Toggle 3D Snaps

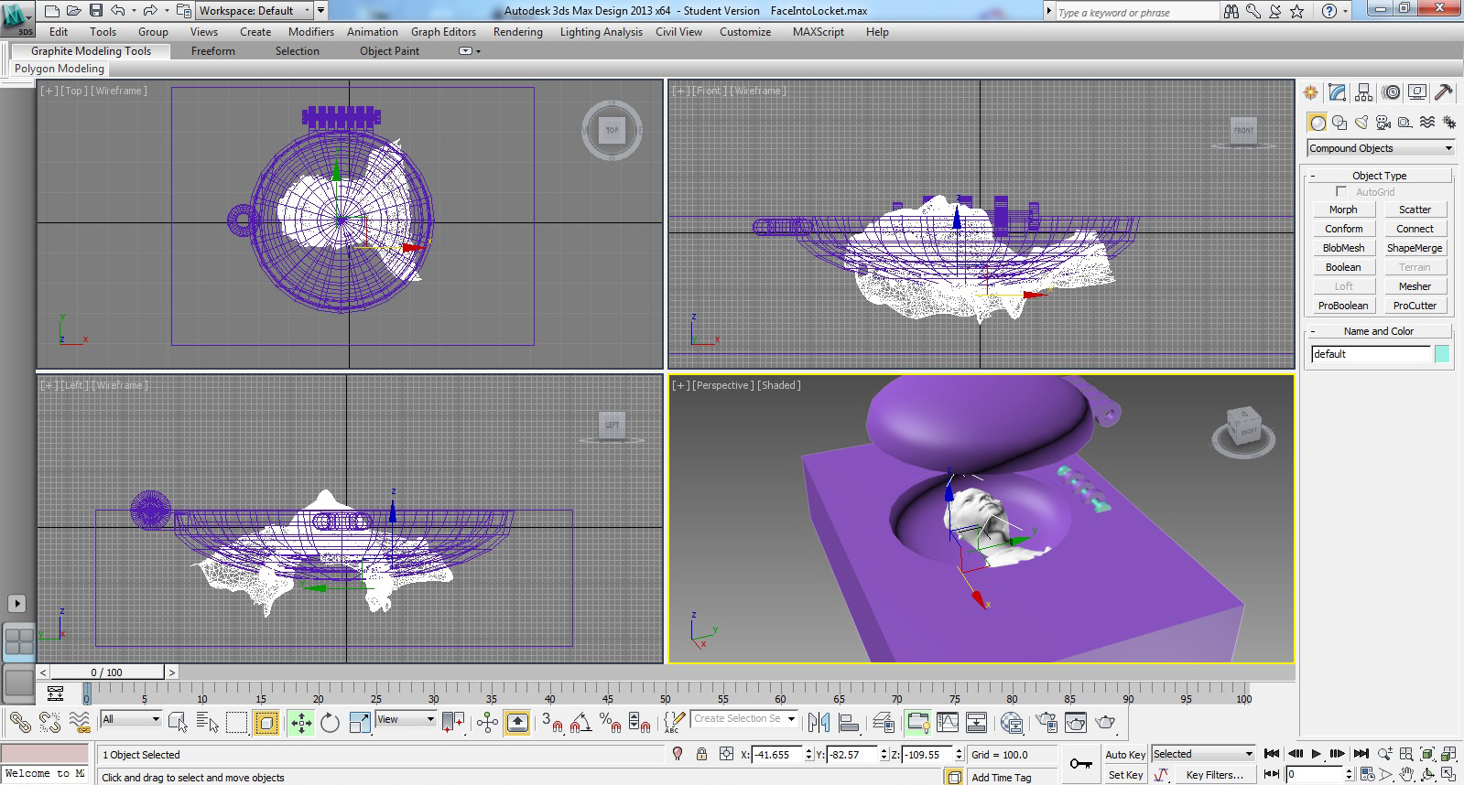click(x=551, y=723)
